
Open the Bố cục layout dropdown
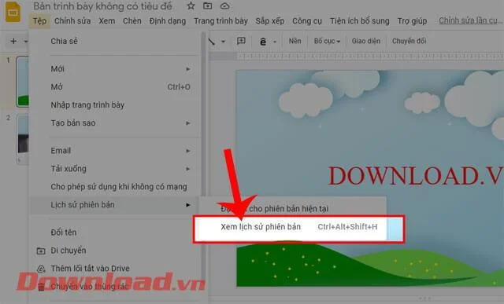point(327,41)
